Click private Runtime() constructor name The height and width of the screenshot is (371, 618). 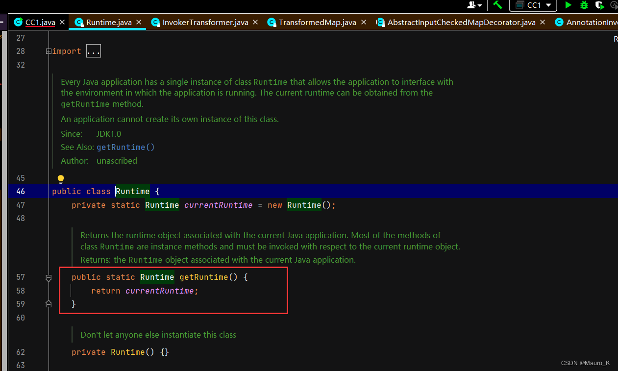tap(128, 352)
